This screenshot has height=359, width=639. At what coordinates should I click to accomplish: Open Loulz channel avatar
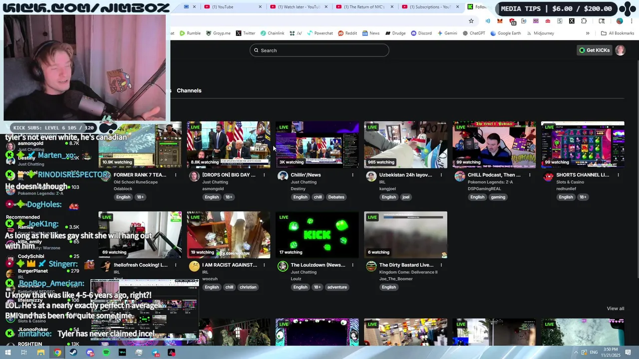pos(283,266)
